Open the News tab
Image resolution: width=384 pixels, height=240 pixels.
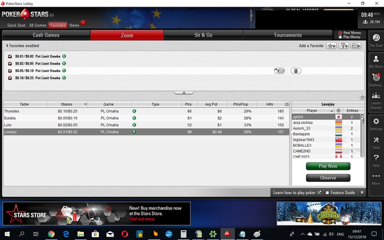[x=74, y=25]
